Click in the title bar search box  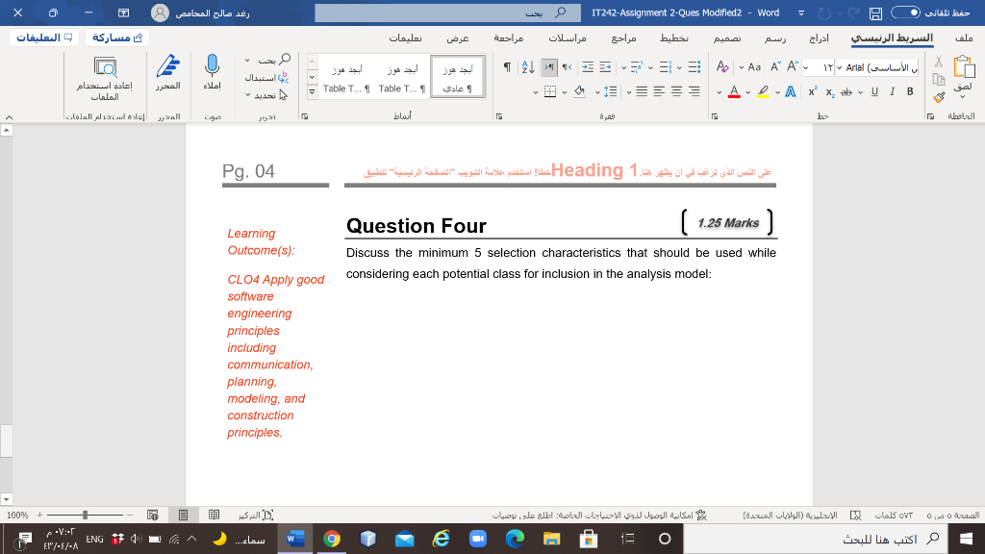[x=447, y=13]
